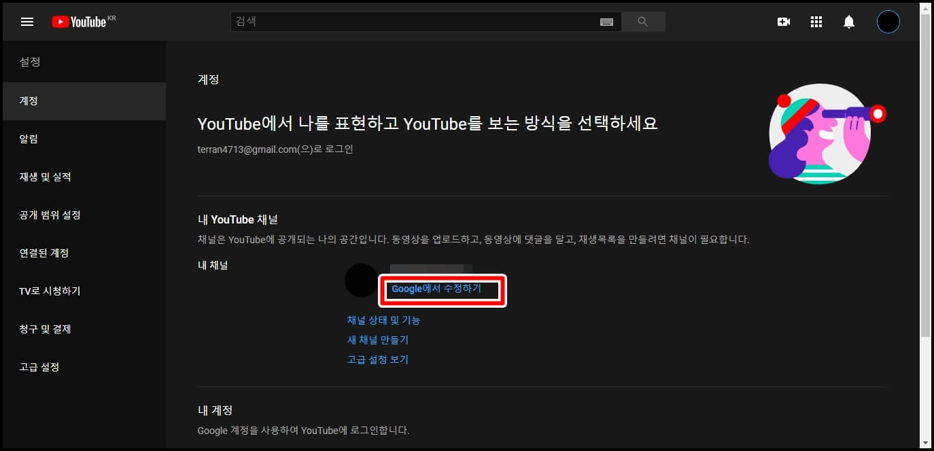The width and height of the screenshot is (934, 451).
Task: Open 청구 및 결제 settings
Action: click(84, 329)
